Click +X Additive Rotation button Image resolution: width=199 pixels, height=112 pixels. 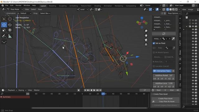(x=155, y=79)
